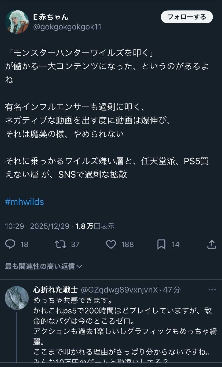The image size is (222, 367).
Task: Open the E赤ちゃん display name
Action: tap(51, 17)
